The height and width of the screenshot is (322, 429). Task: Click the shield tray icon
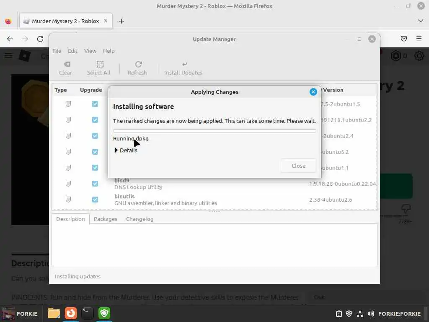click(349, 314)
